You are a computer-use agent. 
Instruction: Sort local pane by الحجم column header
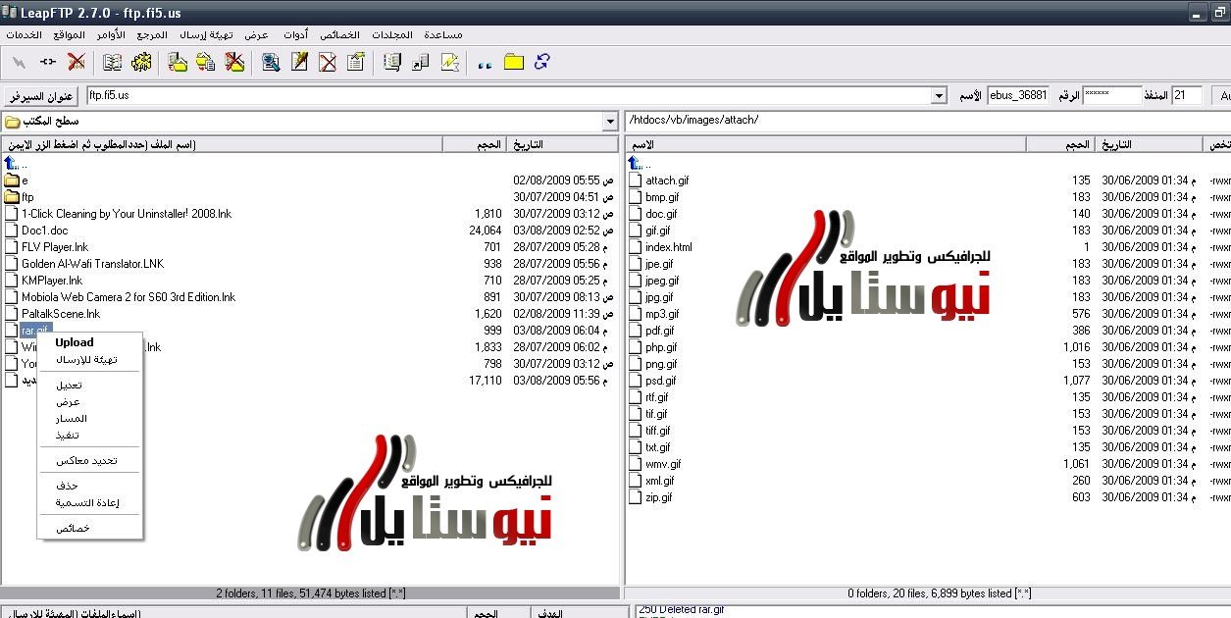coord(475,144)
